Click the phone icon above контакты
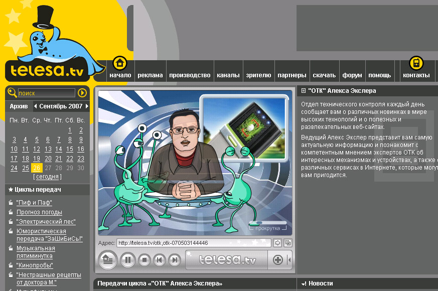This screenshot has width=438, height=291. click(x=416, y=63)
